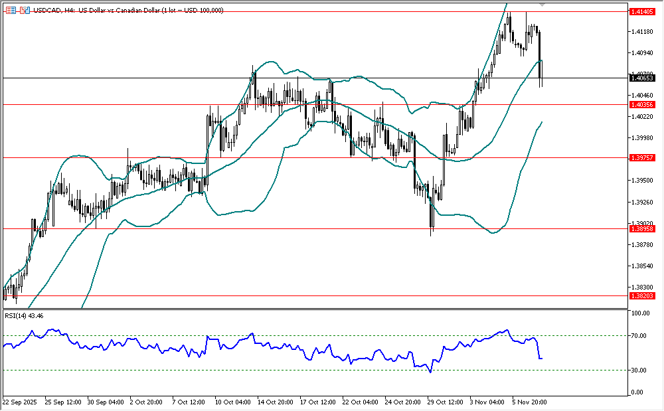Select the 1.39757 red price label

point(642,158)
